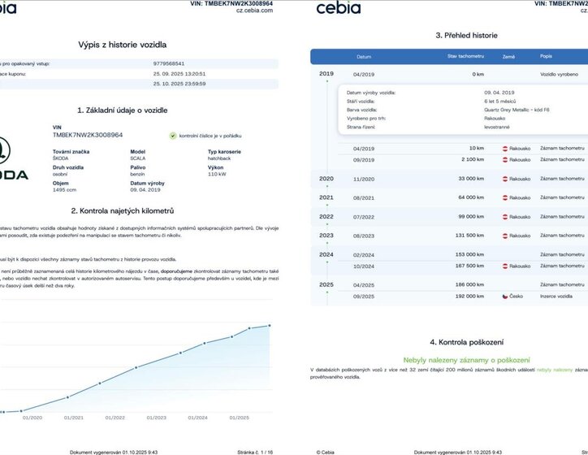This screenshot has height=455, width=588.
Task: Click the VIN number TMBEK7NW2K3008964 under basic data
Action: tap(87, 135)
